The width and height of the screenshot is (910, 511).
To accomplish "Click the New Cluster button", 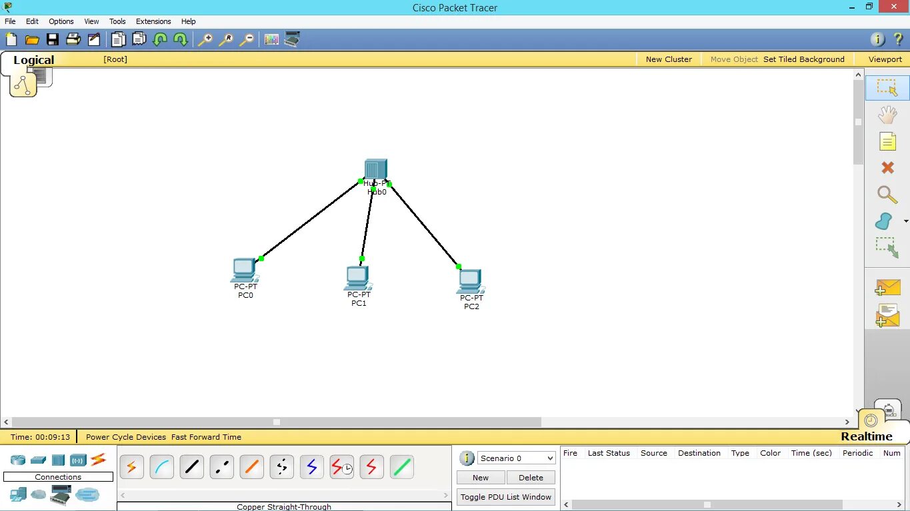I will click(669, 59).
